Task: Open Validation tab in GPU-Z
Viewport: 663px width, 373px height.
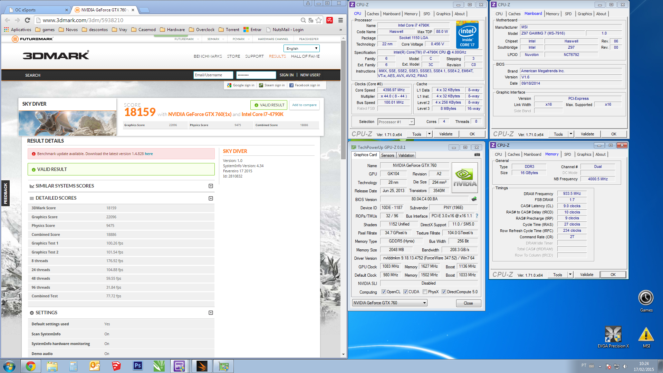Action: 406,155
